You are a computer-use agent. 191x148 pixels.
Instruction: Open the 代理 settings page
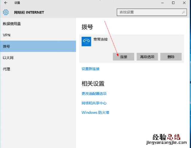pos(7,69)
